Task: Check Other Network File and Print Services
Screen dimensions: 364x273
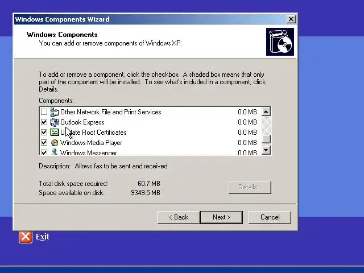Action: click(44, 112)
